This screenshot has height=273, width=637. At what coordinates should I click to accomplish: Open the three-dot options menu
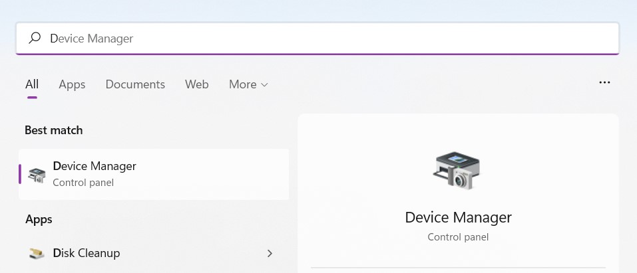point(604,83)
